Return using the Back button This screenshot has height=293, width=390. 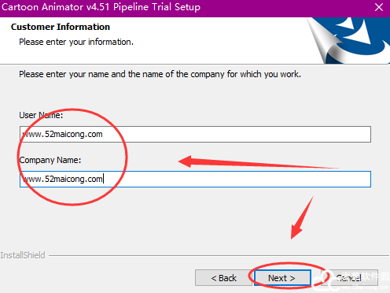click(223, 278)
